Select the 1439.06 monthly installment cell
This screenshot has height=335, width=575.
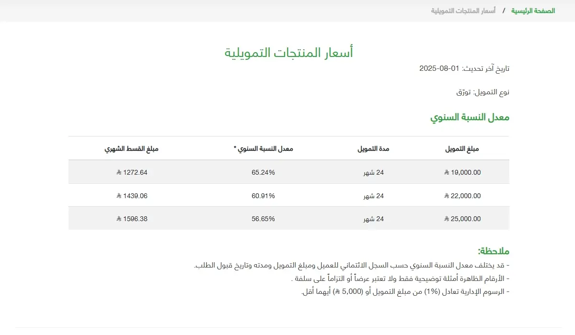click(x=132, y=196)
